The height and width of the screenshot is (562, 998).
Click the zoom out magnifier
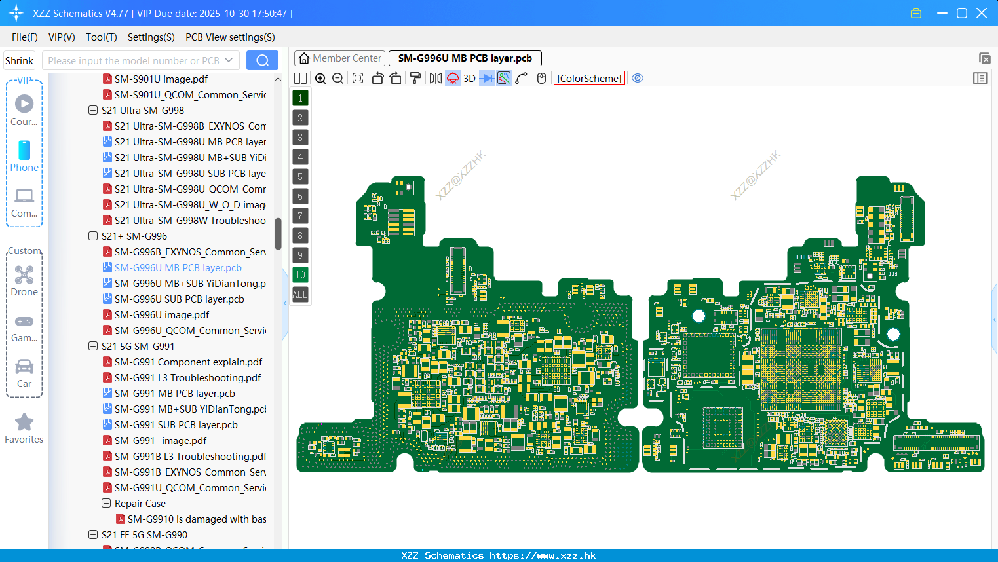pyautogui.click(x=337, y=78)
